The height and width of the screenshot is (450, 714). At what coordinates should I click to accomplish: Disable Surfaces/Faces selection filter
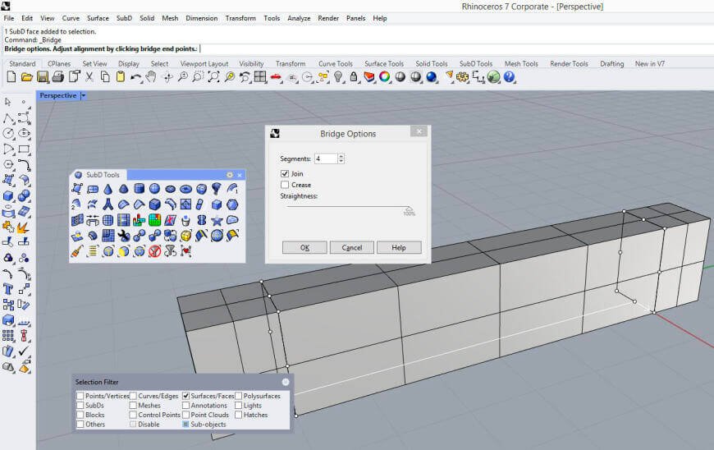pyautogui.click(x=185, y=396)
